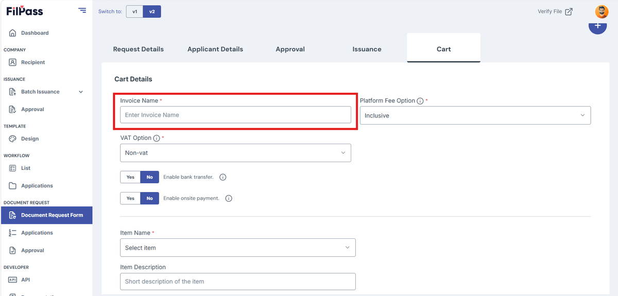The width and height of the screenshot is (618, 296).
Task: Click the Invoice Name input field
Action: [x=235, y=115]
